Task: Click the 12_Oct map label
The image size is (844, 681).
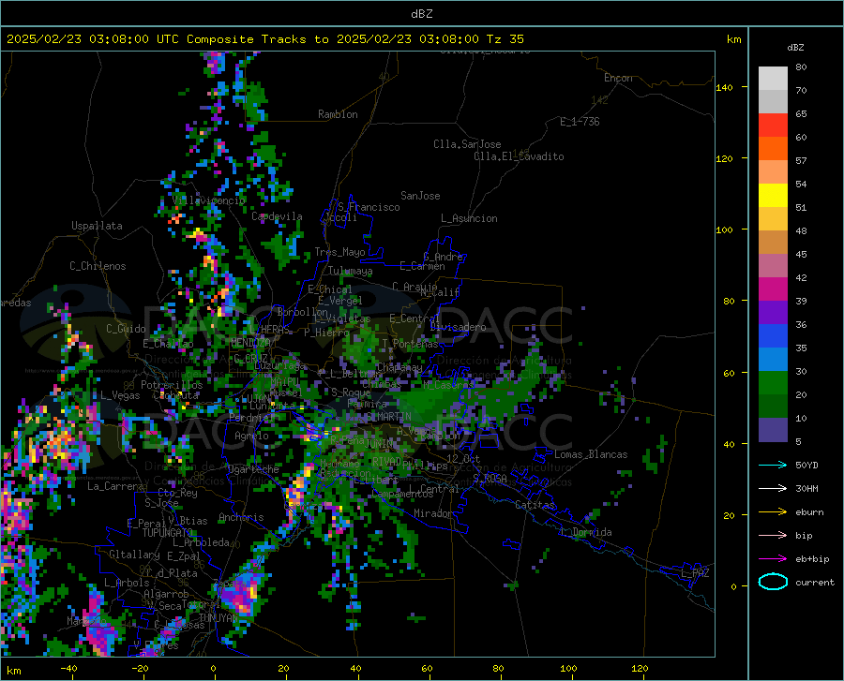Action: tap(463, 458)
